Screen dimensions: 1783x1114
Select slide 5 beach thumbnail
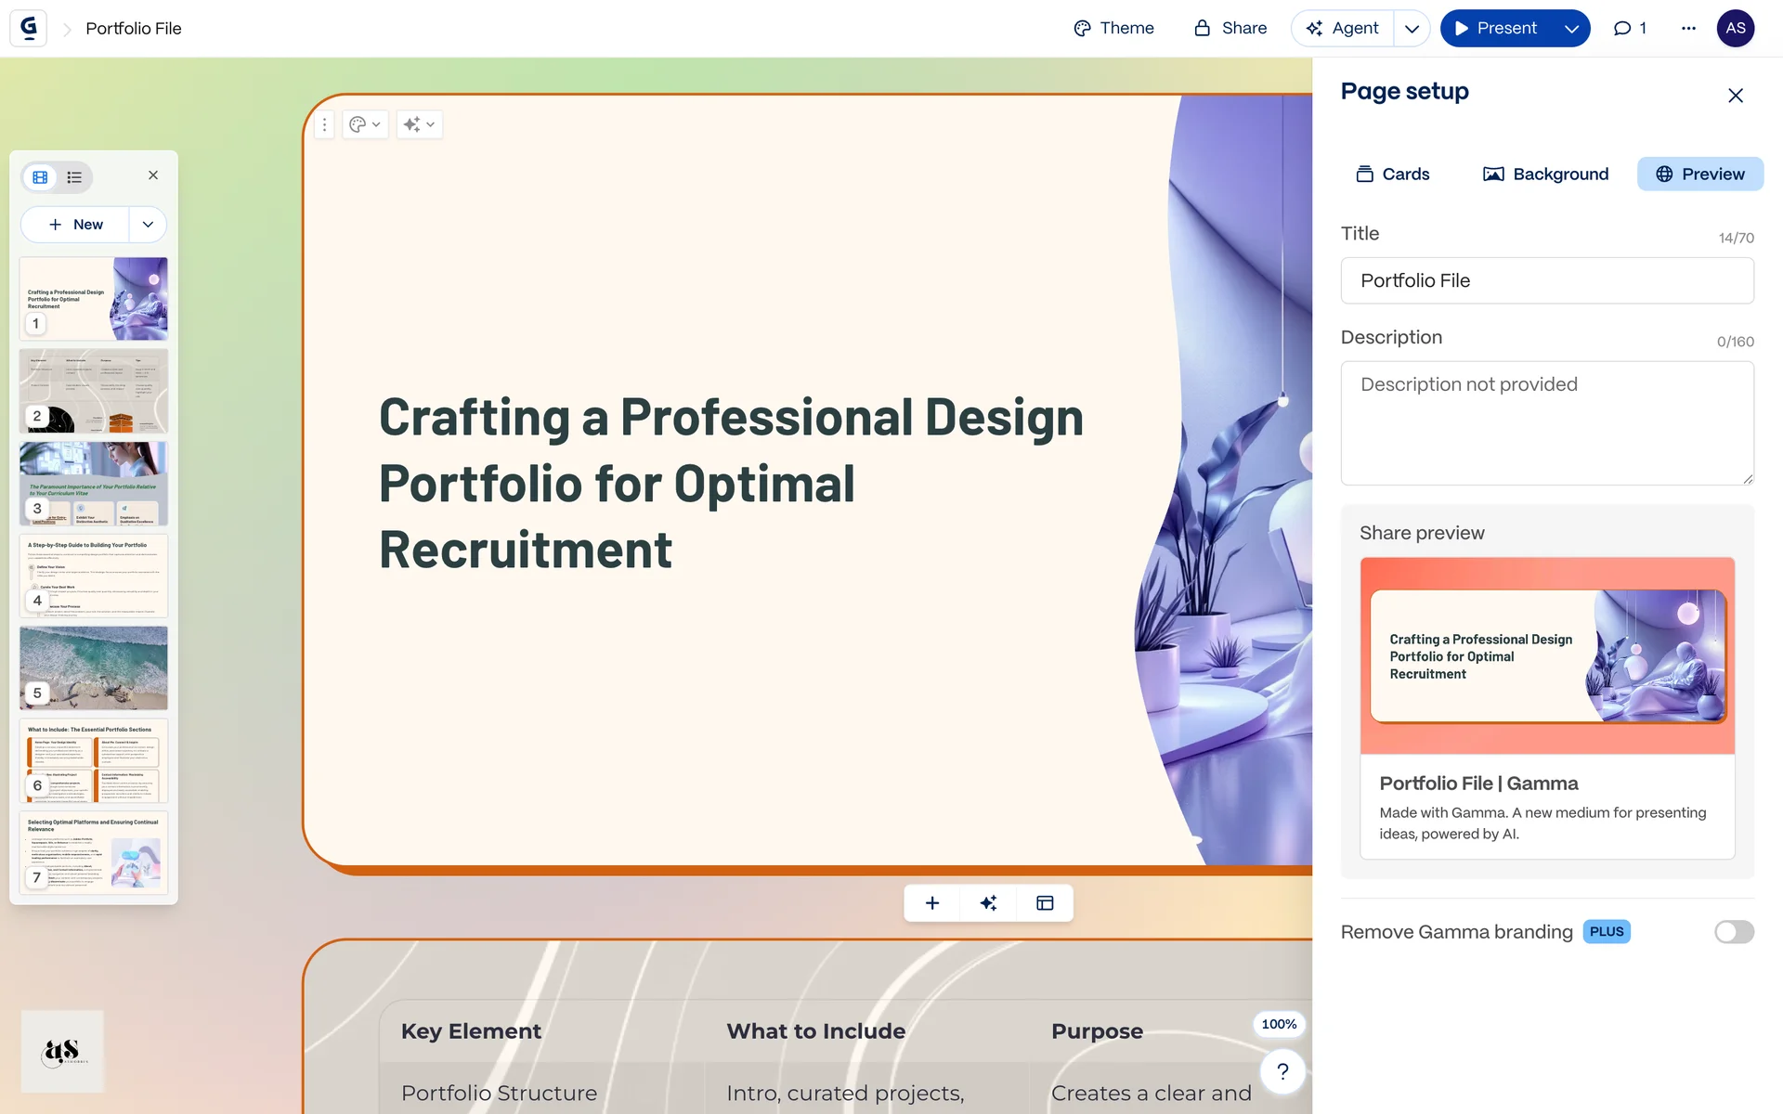click(94, 667)
